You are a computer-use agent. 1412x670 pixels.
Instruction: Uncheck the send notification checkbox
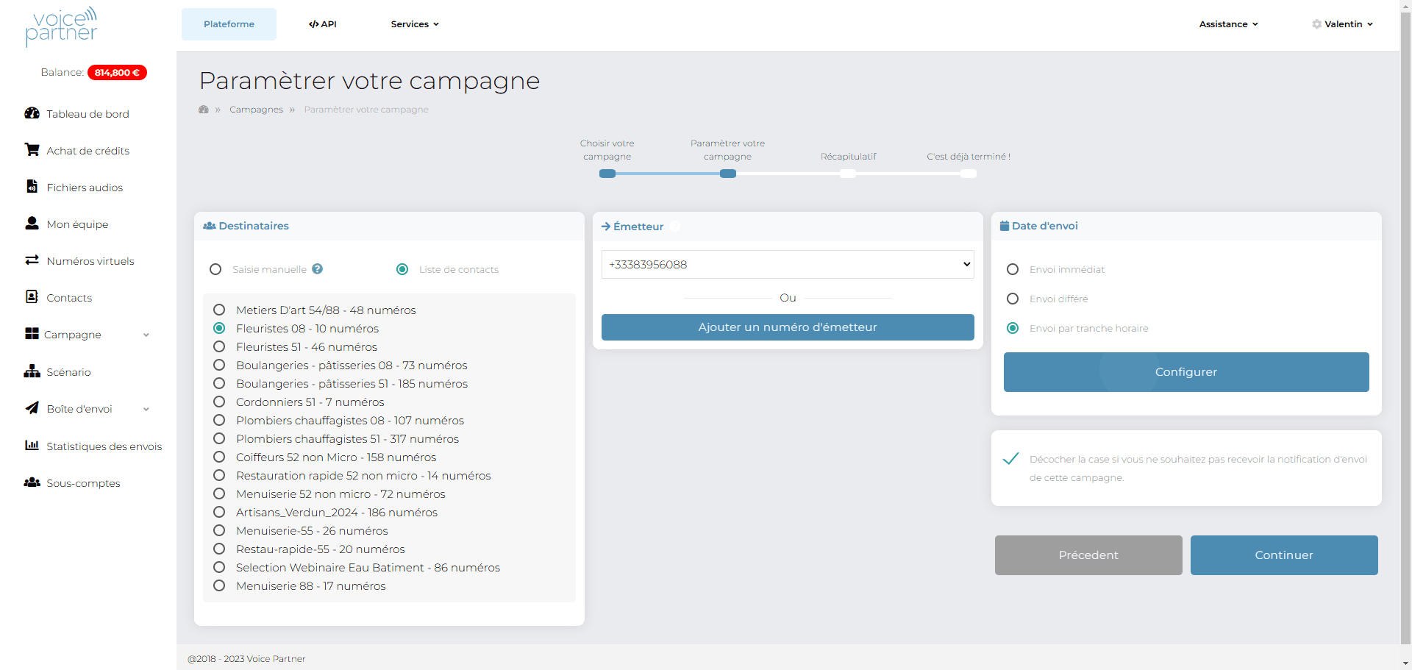tap(1011, 458)
